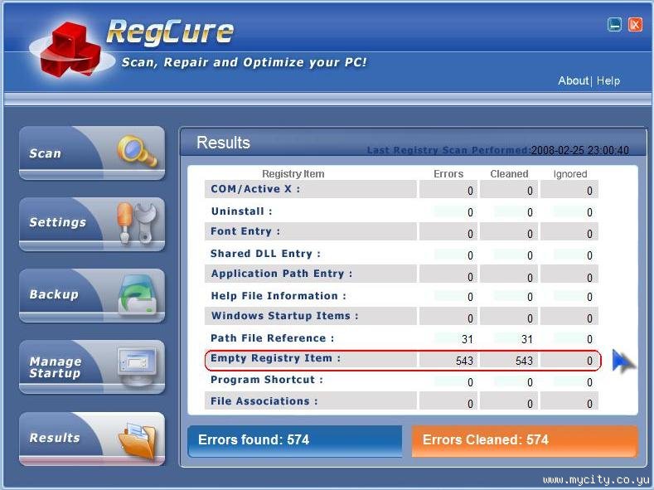Click the last scan timestamp 2008-02-25 23:00:40
The image size is (654, 490).
pos(579,150)
